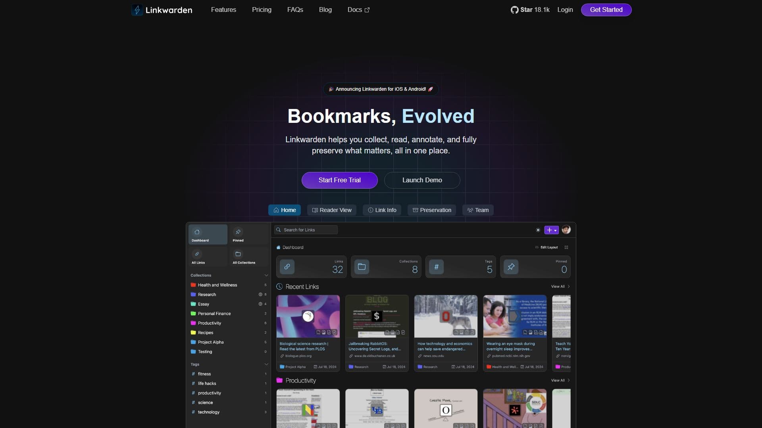The width and height of the screenshot is (762, 428).
Task: Open the Project Alpha collection
Action: coord(228,342)
